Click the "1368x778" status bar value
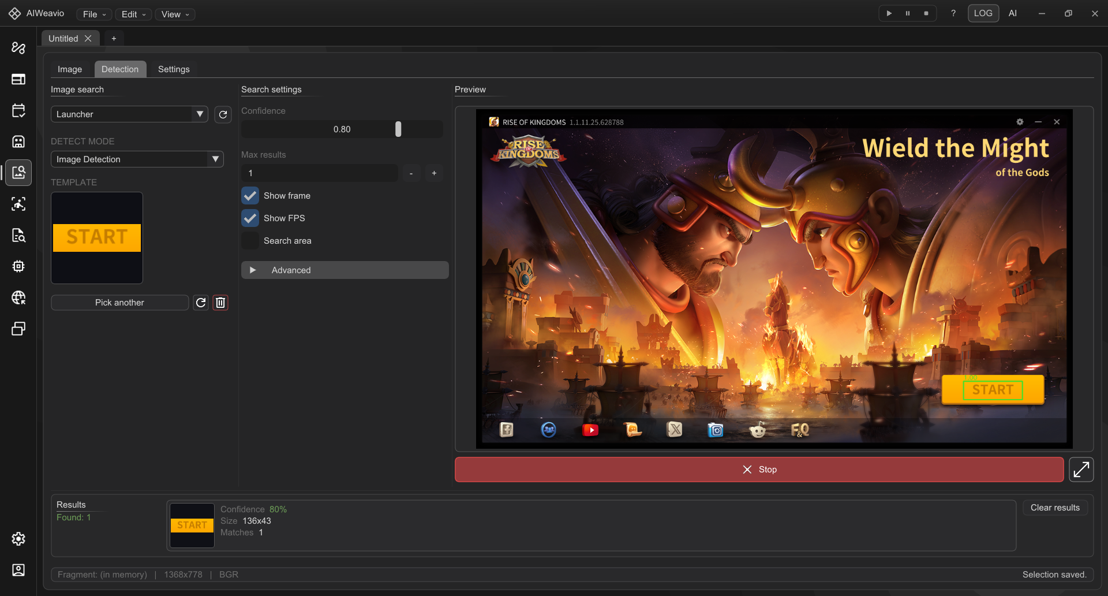Image resolution: width=1108 pixels, height=596 pixels. click(x=183, y=575)
